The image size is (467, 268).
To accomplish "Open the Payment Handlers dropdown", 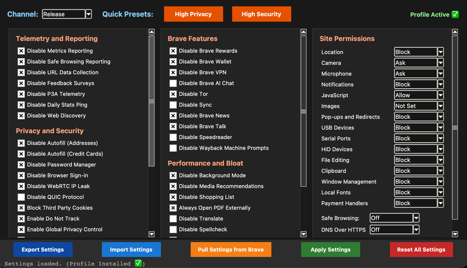I will [x=419, y=203].
